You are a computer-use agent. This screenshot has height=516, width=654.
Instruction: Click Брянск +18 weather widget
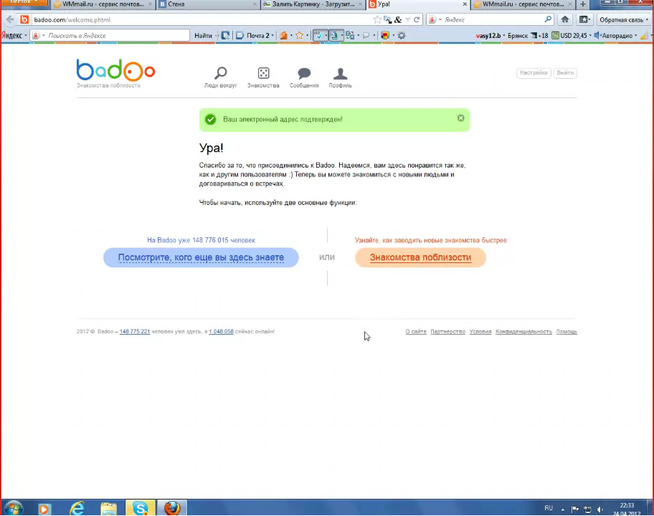point(528,35)
